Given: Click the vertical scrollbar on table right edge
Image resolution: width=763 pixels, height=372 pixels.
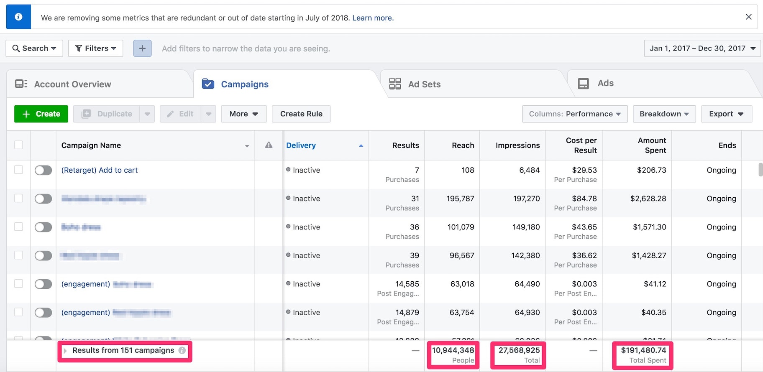Looking at the screenshot, I should [x=760, y=170].
